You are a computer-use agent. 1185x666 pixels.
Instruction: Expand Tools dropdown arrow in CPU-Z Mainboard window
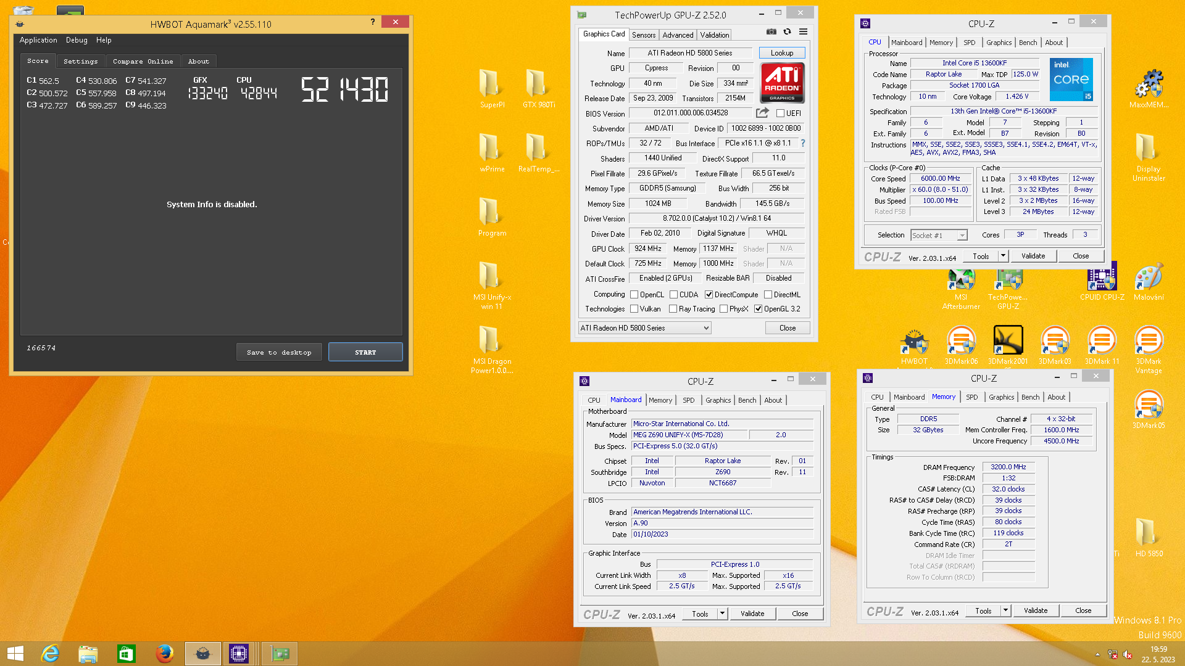pyautogui.click(x=723, y=614)
